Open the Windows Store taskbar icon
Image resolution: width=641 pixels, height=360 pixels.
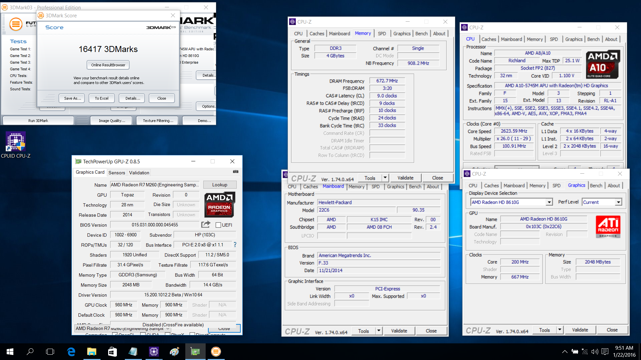[x=112, y=351]
